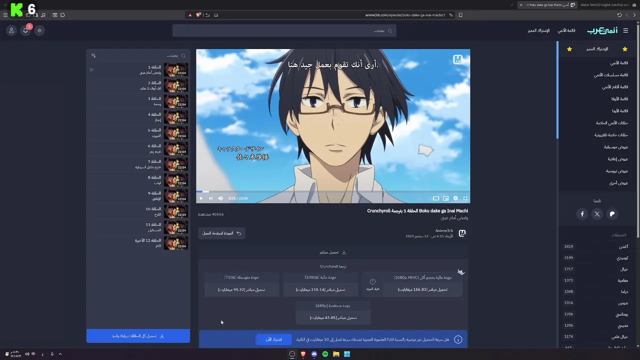Open the site hamburger menu
The width and height of the screenshot is (640, 360).
coord(625,30)
